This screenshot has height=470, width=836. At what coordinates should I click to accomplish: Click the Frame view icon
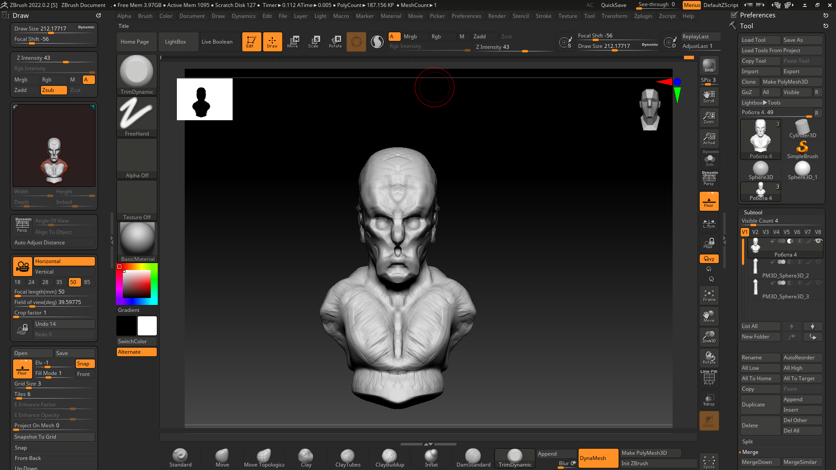pos(709,295)
